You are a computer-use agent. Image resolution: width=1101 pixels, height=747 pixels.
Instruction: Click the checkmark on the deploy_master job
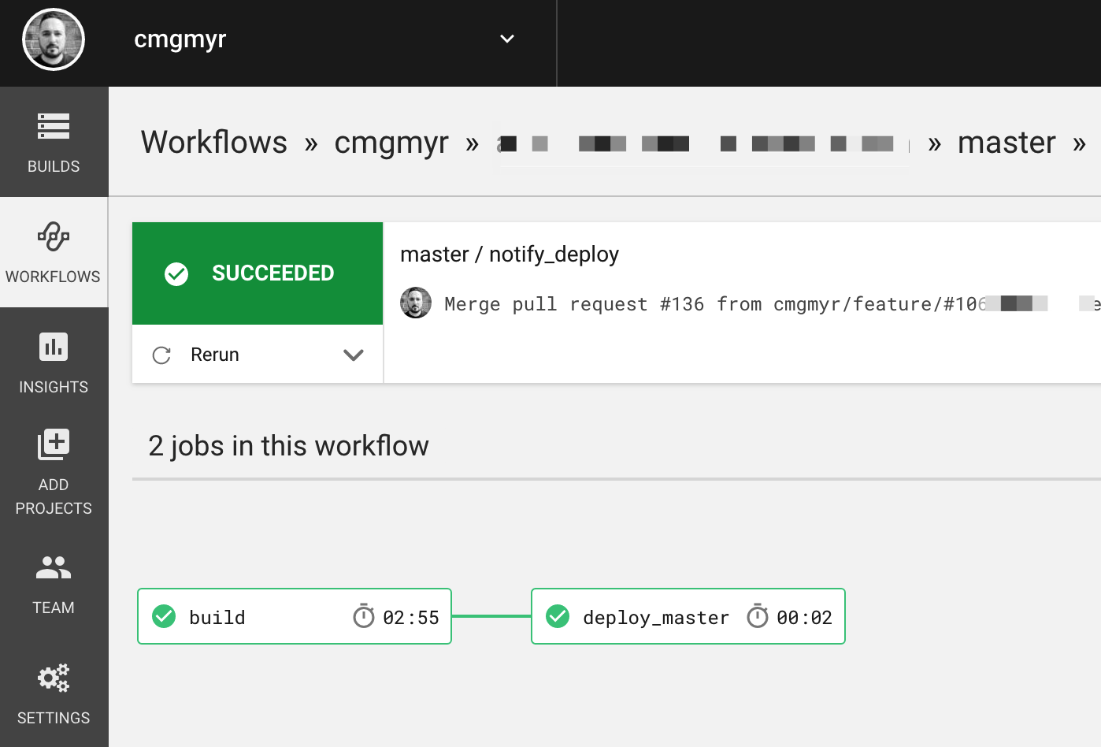558,617
